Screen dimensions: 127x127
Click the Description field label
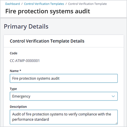tap(18, 107)
